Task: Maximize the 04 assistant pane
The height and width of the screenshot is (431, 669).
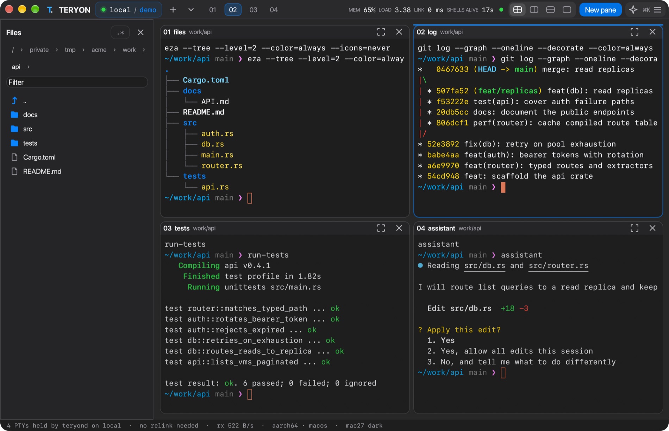Action: tap(634, 228)
